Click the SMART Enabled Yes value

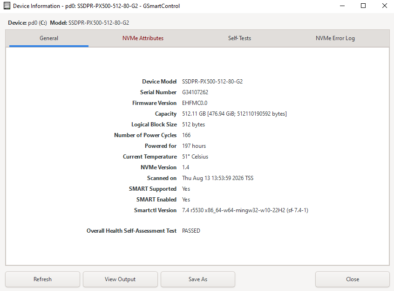(186, 200)
